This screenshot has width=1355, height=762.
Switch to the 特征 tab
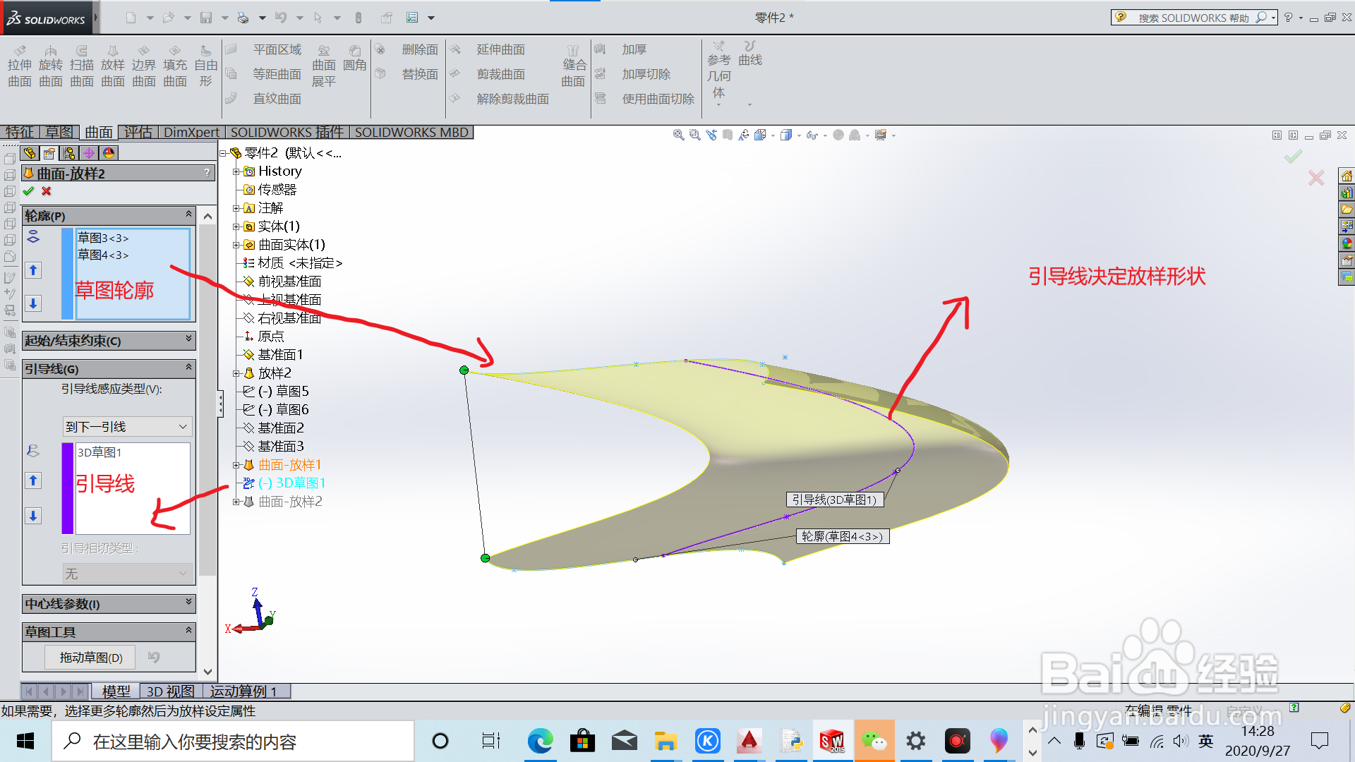click(x=20, y=132)
